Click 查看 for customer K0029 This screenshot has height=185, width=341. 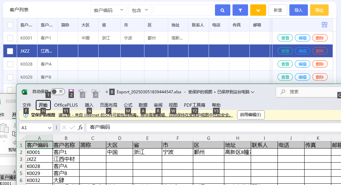(285, 77)
